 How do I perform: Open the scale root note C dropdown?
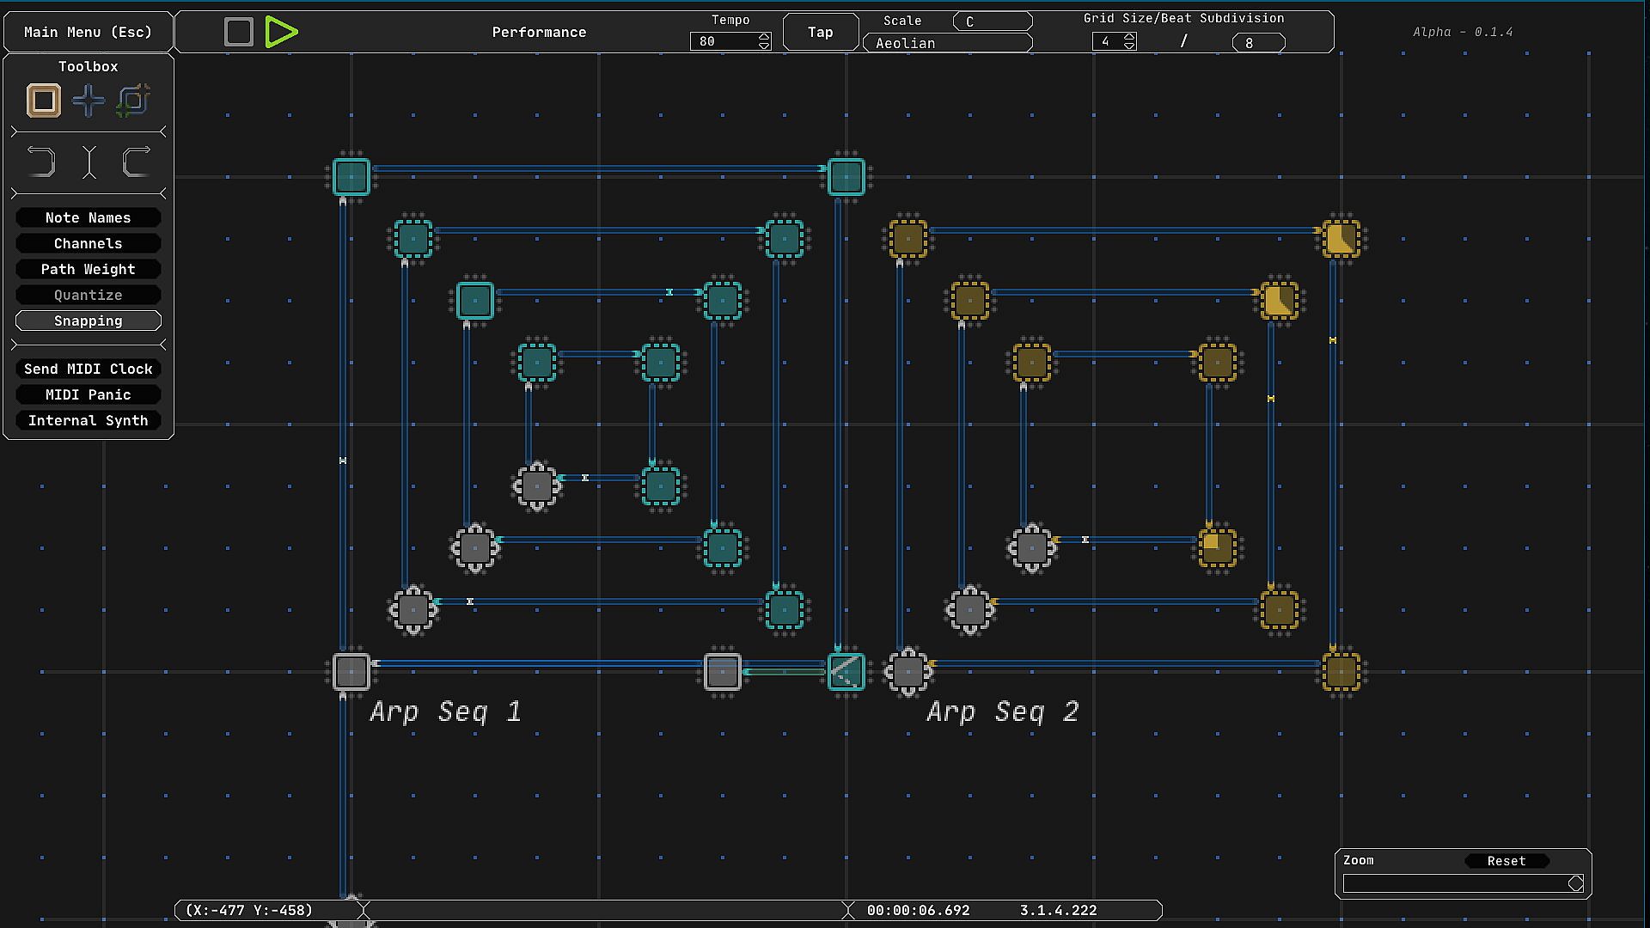pyautogui.click(x=992, y=21)
